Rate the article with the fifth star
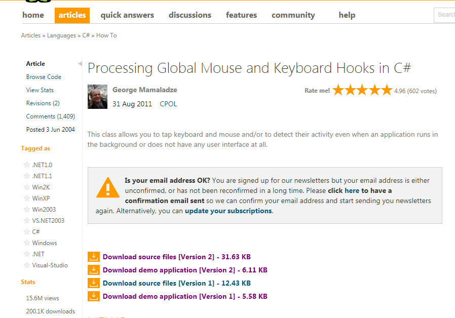Image resolution: width=455 pixels, height=318 pixels. click(x=387, y=90)
